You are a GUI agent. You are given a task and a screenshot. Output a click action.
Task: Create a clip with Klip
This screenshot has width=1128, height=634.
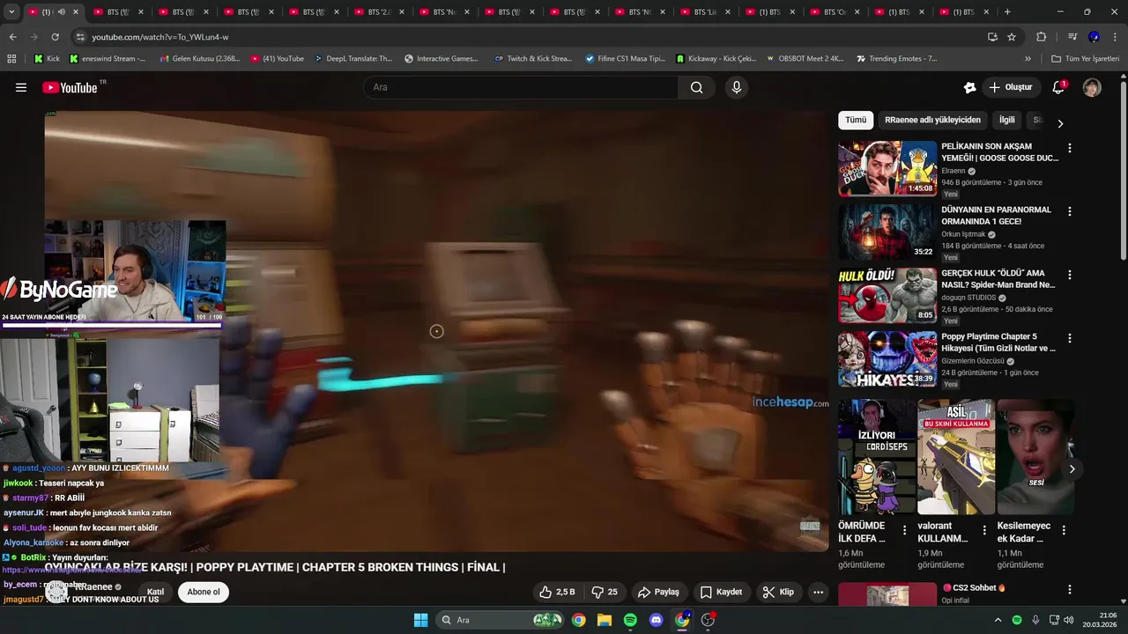(778, 592)
